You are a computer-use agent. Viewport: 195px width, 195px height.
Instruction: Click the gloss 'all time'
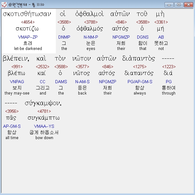coord(12,138)
